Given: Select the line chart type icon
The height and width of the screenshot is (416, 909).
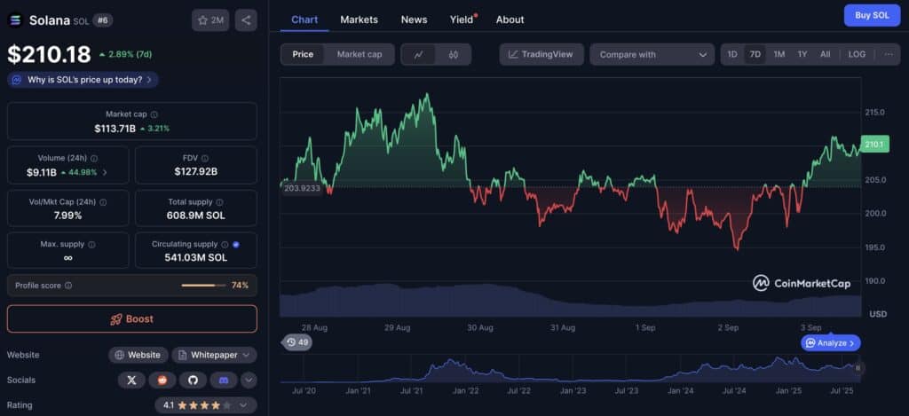Looking at the screenshot, I should pyautogui.click(x=419, y=54).
